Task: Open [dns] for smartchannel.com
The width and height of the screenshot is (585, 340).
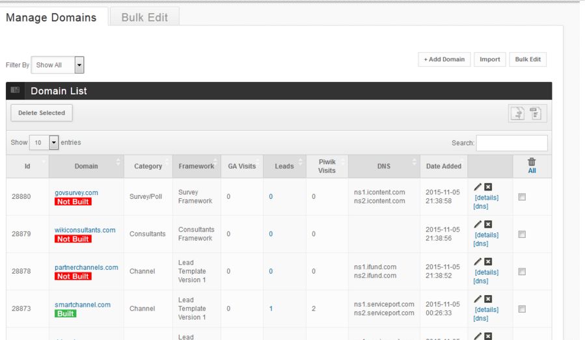Action: click(x=480, y=318)
